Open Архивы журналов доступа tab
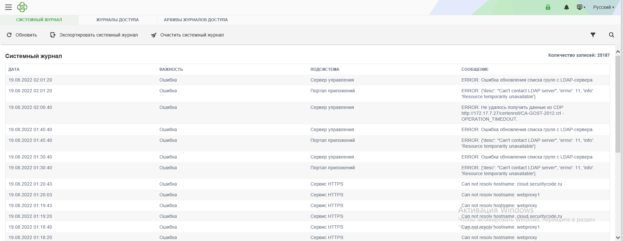This screenshot has width=623, height=241. tap(196, 20)
